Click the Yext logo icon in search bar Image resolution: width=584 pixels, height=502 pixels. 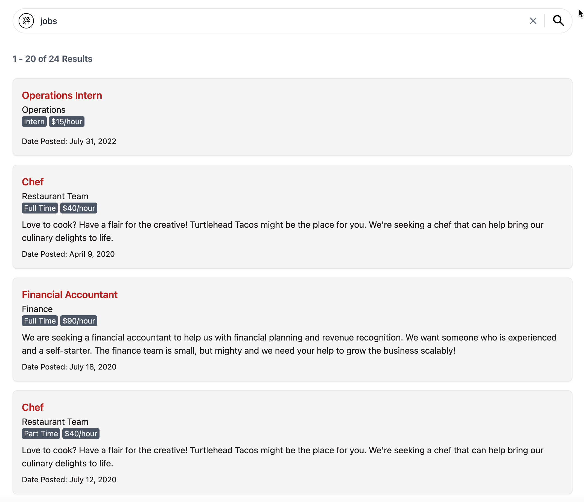coord(26,21)
